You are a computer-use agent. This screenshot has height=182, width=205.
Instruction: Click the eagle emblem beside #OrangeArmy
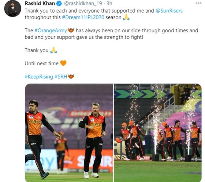pos(71,31)
